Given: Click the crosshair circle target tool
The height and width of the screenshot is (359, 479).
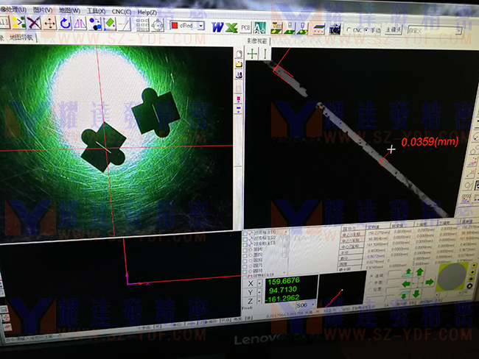Looking at the screenshot, I should pos(158,25).
